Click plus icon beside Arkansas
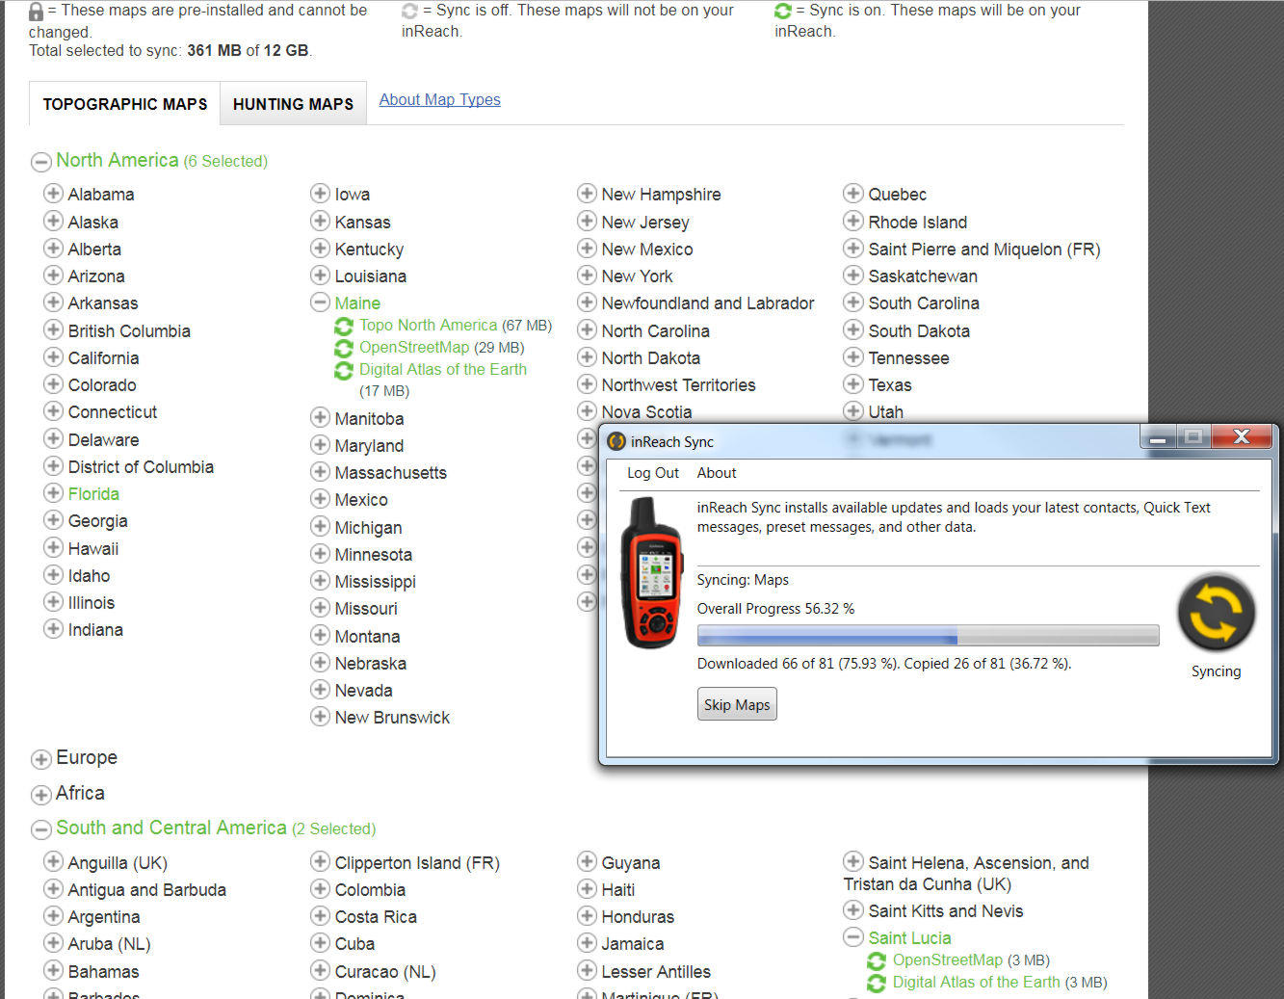 pyautogui.click(x=53, y=302)
